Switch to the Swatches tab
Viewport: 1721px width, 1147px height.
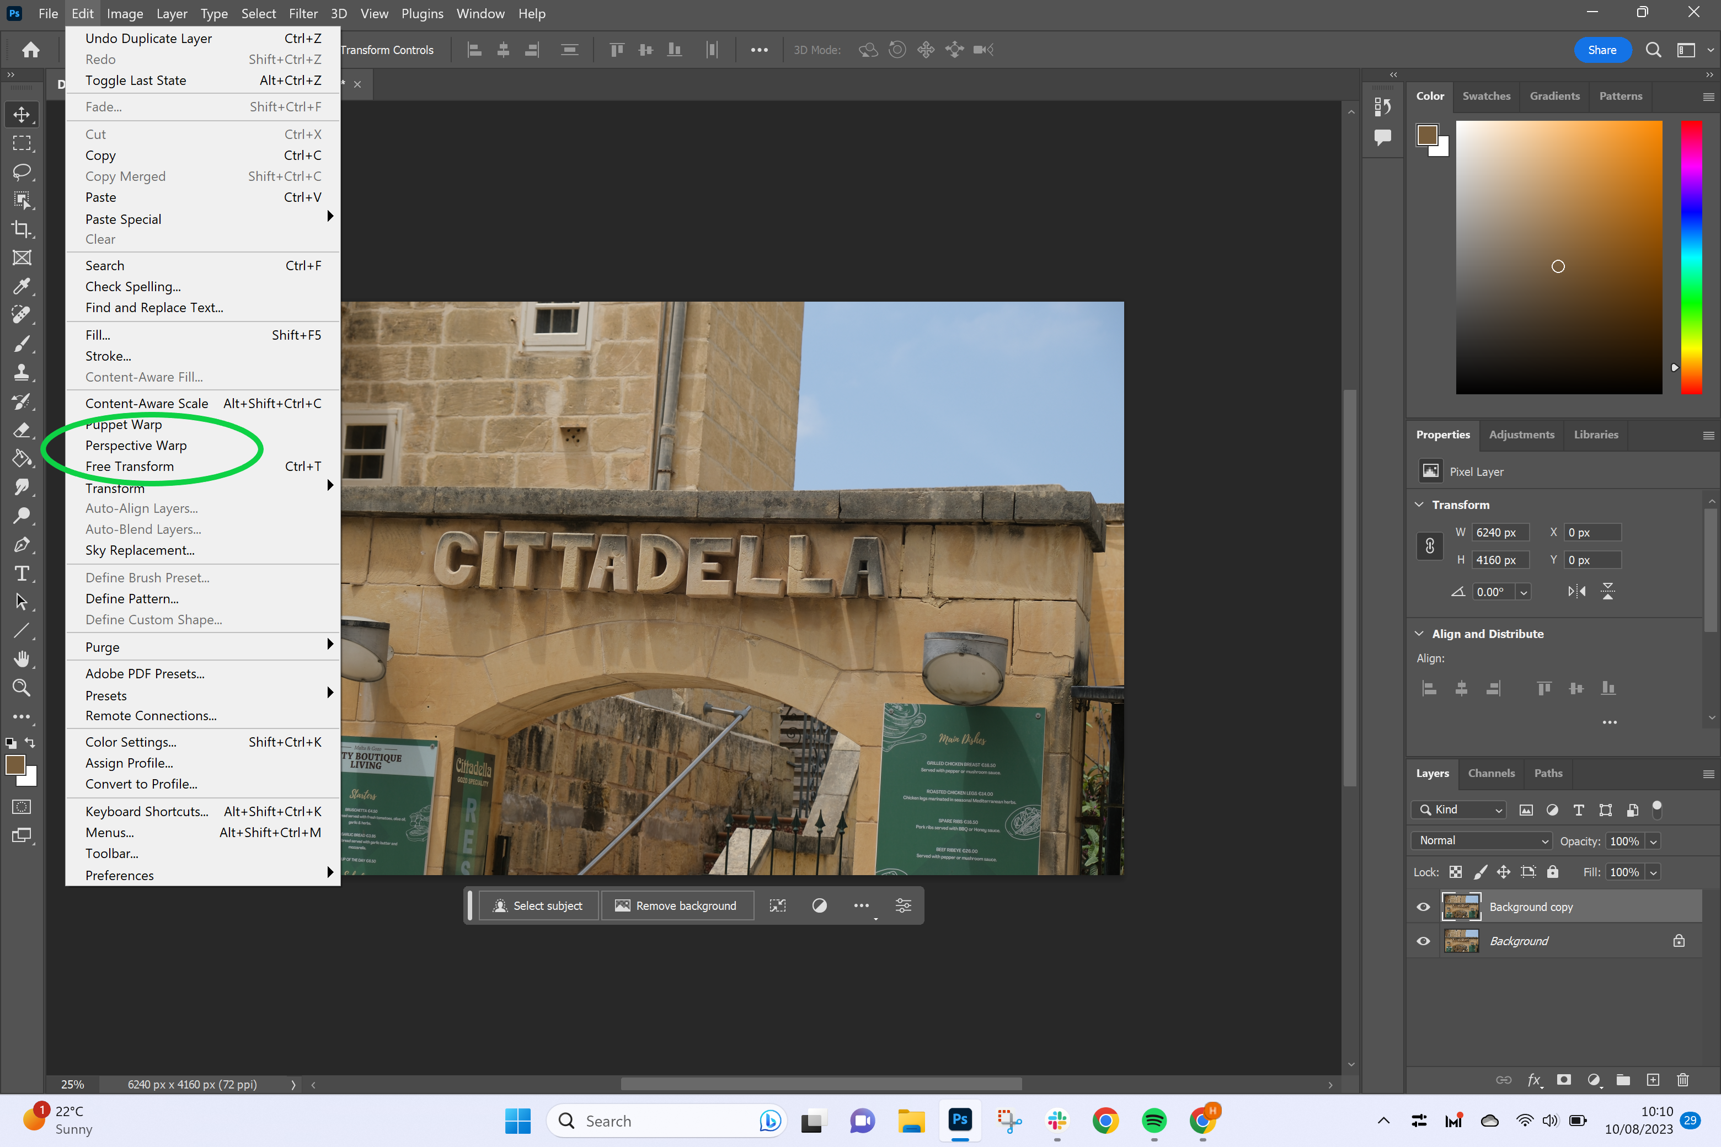click(x=1486, y=96)
